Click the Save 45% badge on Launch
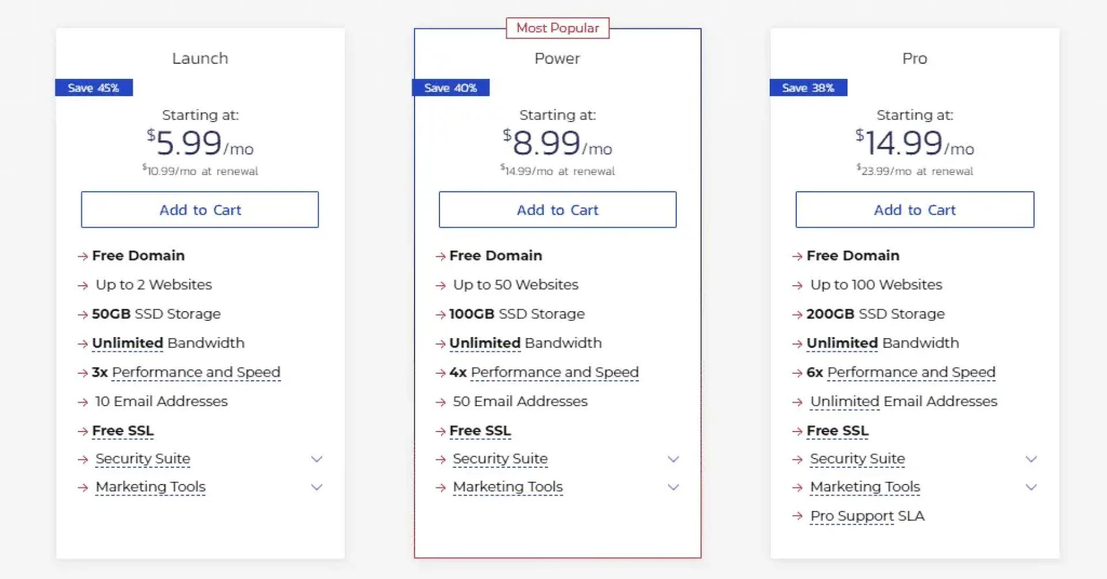Image resolution: width=1107 pixels, height=579 pixels. pyautogui.click(x=93, y=88)
